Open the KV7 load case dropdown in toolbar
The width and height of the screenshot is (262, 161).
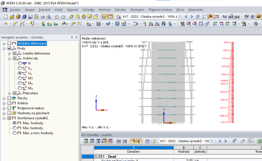[180, 17]
